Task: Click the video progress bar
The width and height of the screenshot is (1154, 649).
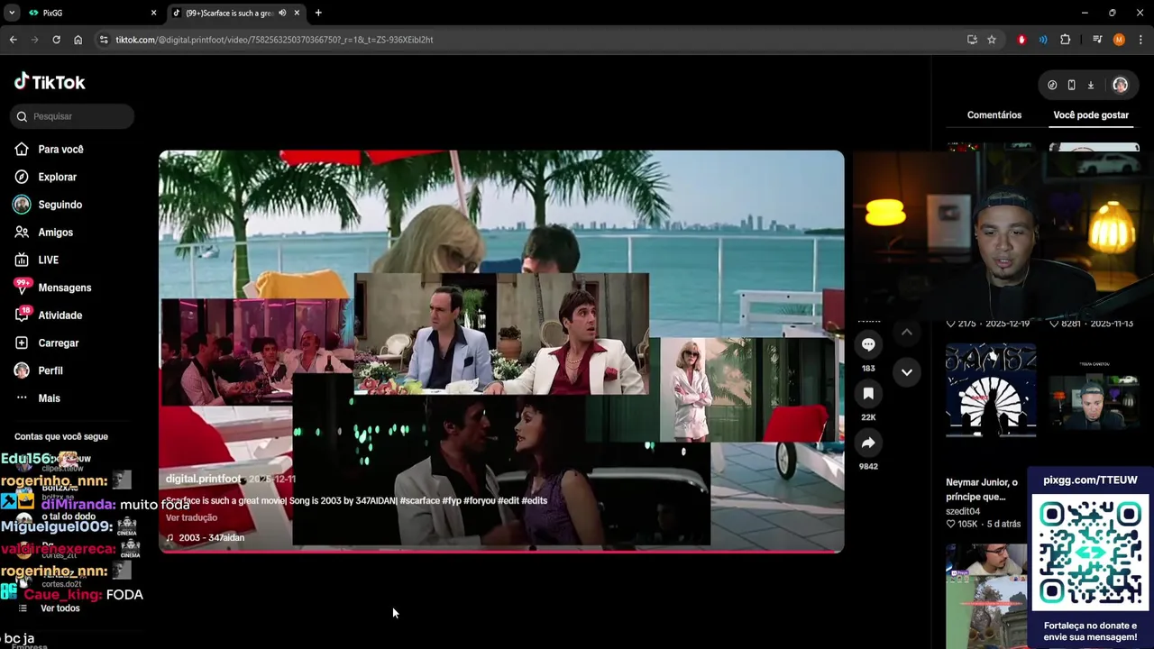Action: click(501, 551)
